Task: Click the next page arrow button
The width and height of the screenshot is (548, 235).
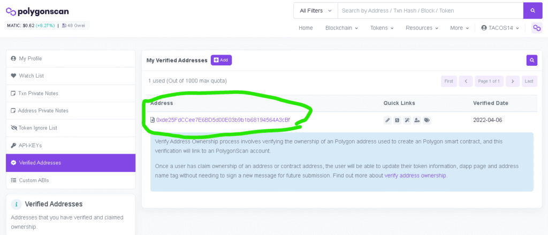Action: point(512,81)
